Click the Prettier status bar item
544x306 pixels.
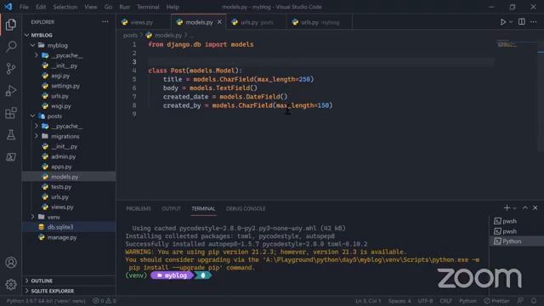[496, 301]
